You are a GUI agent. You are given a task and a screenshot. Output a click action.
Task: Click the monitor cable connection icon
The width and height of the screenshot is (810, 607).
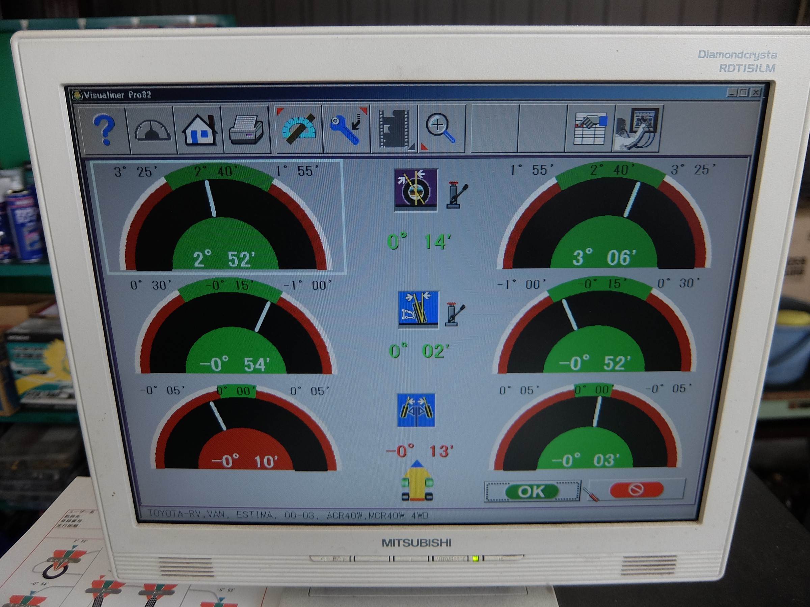click(x=638, y=129)
